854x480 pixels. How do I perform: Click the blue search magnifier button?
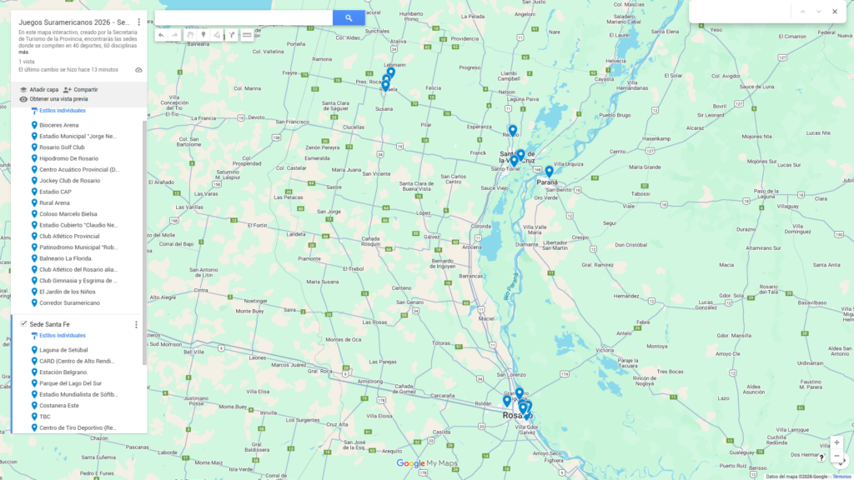pyautogui.click(x=349, y=17)
